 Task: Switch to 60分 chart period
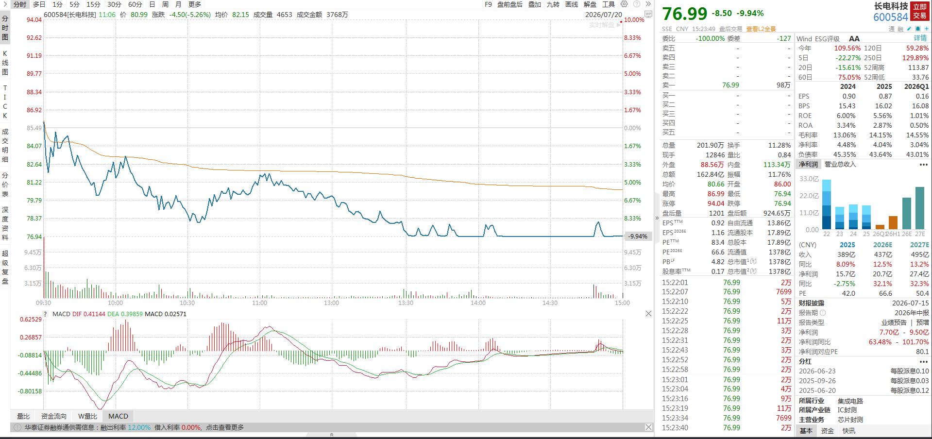pyautogui.click(x=135, y=4)
